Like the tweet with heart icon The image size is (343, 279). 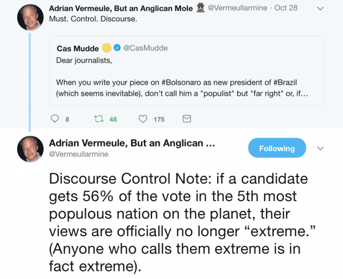(143, 119)
